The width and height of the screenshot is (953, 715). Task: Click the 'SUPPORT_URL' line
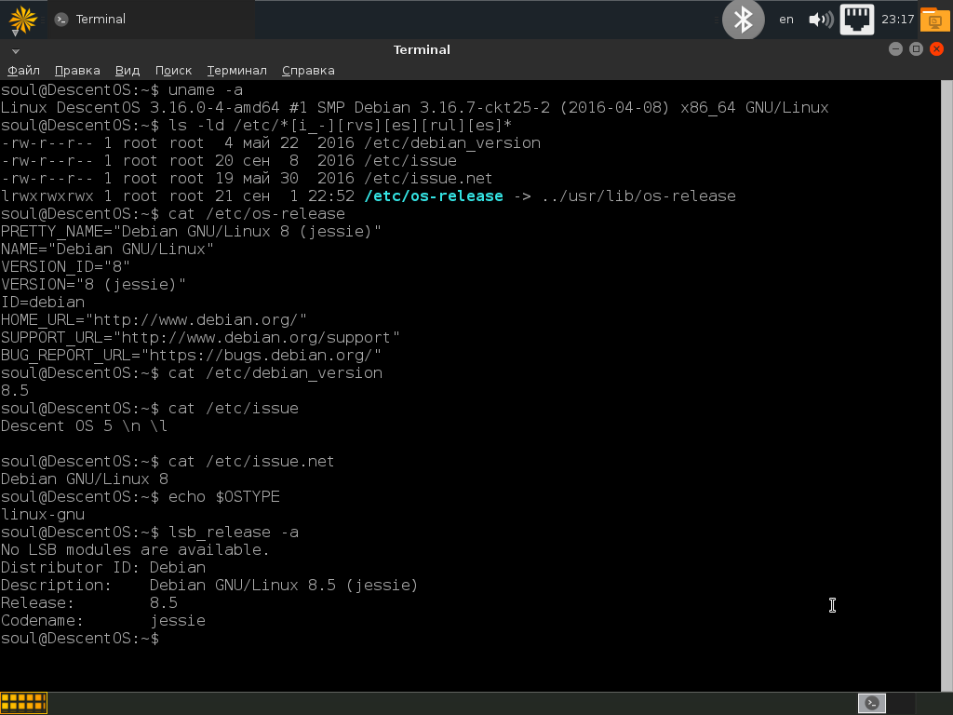(200, 338)
